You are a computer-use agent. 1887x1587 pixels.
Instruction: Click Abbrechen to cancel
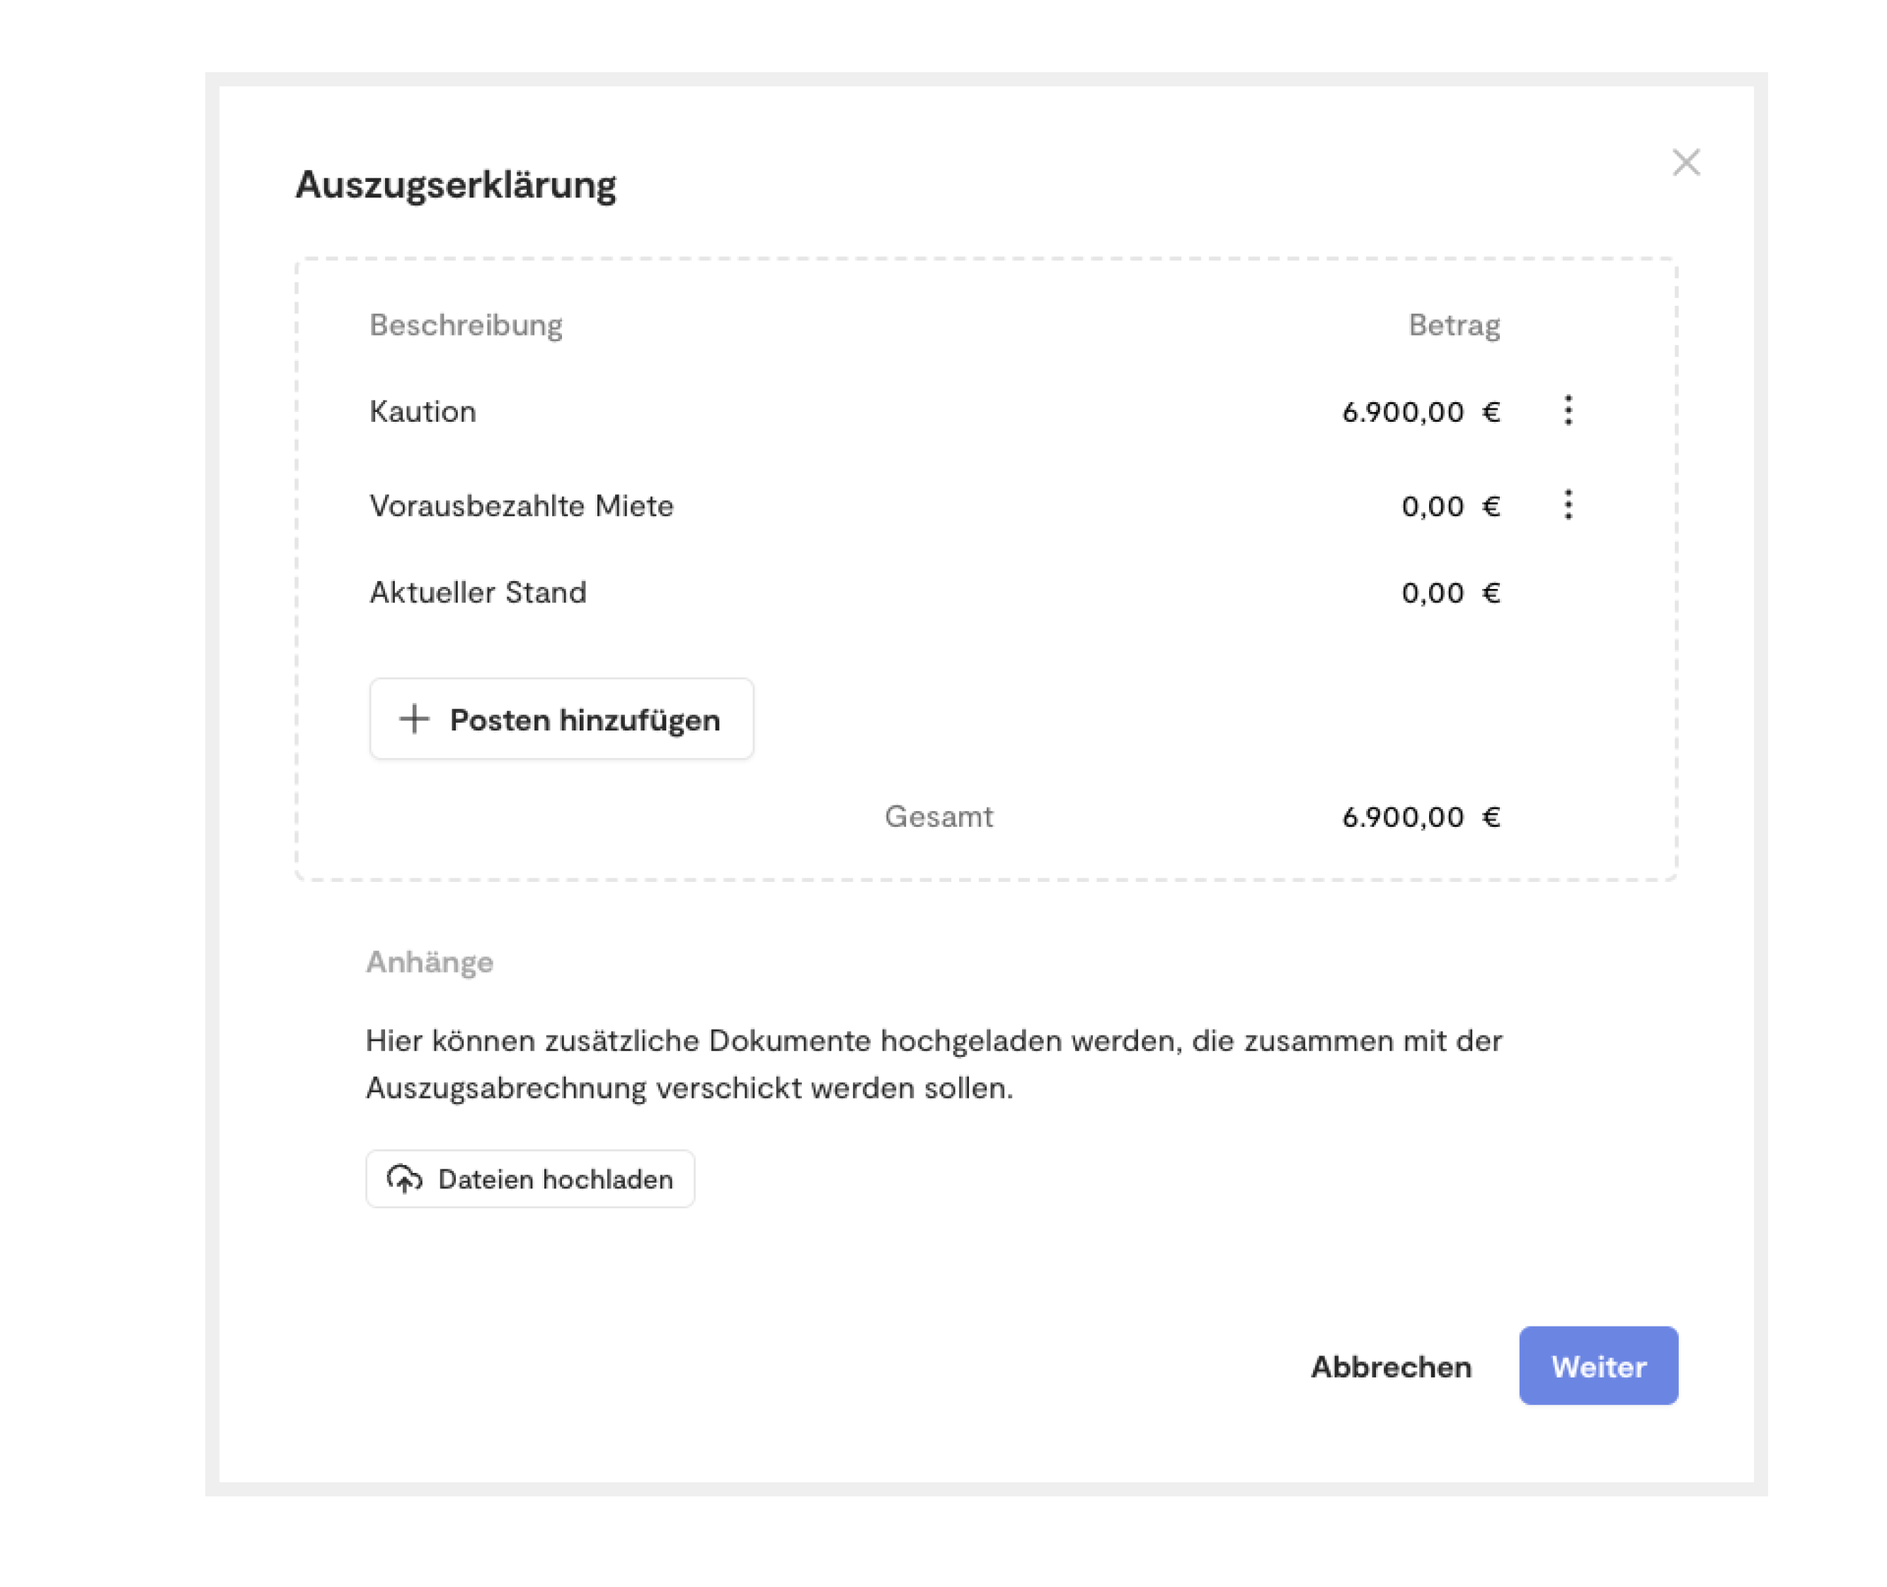1391,1367
